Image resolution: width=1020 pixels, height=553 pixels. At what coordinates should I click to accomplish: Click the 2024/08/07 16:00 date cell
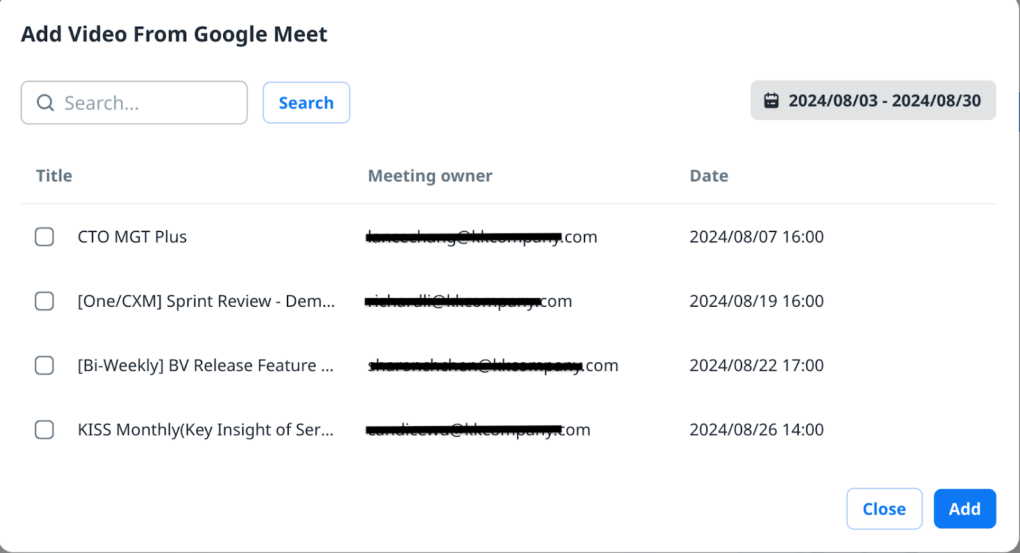756,237
